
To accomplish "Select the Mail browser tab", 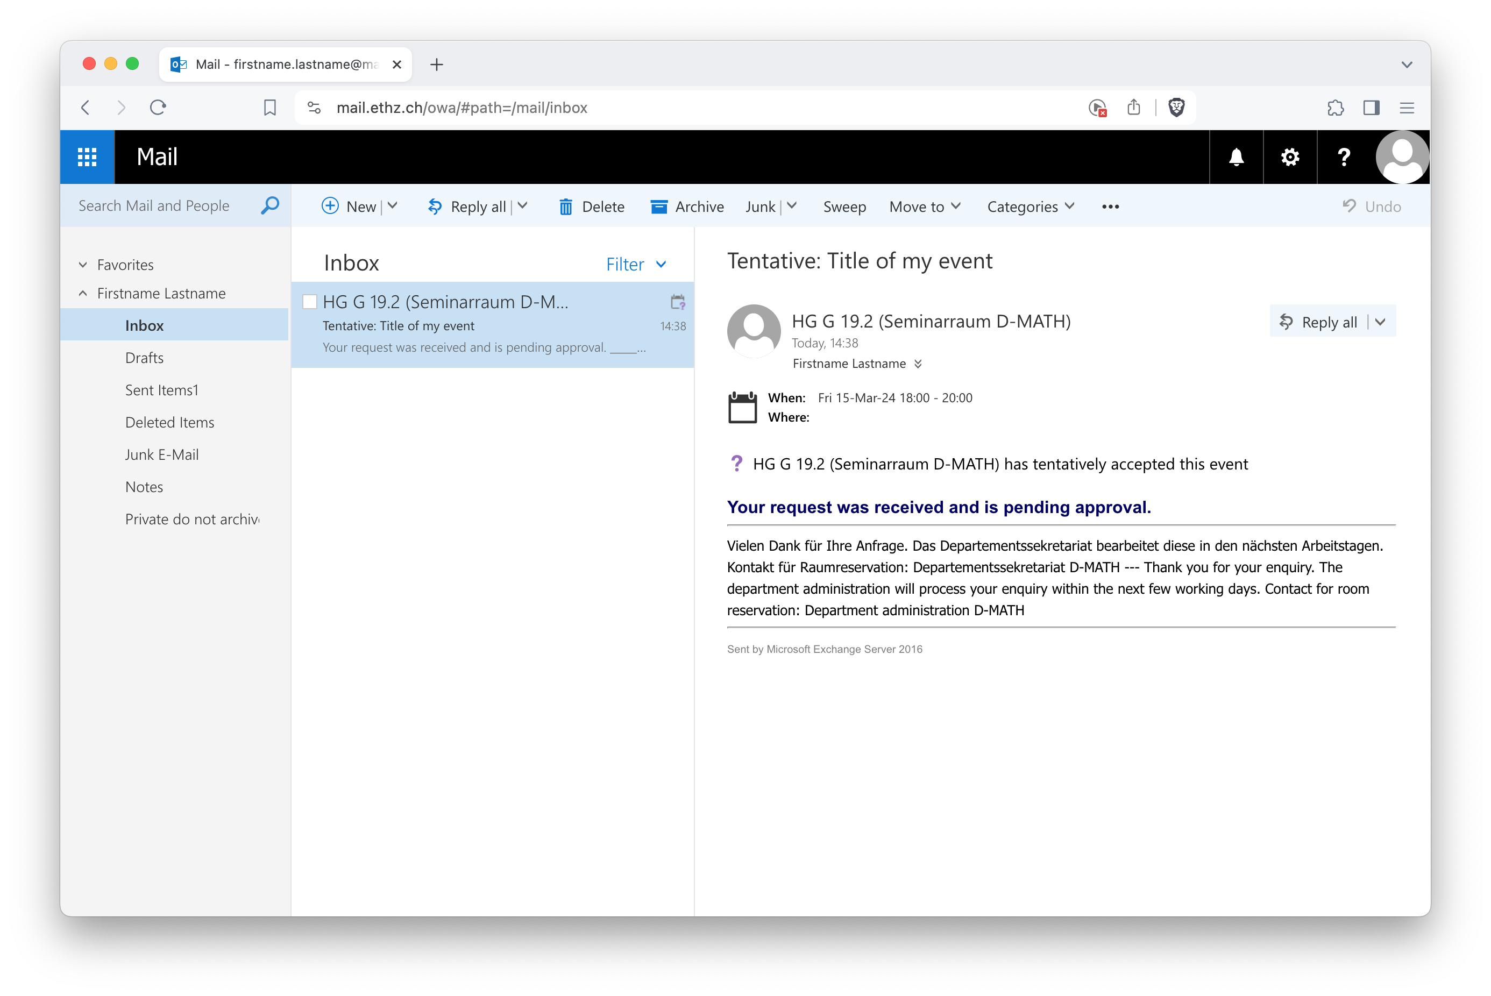I will (285, 64).
